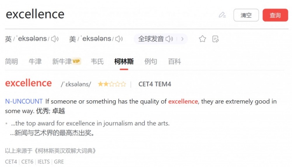The width and height of the screenshot is (292, 167).
Task: Switch to the 牛津 tab
Action: click(x=35, y=61)
